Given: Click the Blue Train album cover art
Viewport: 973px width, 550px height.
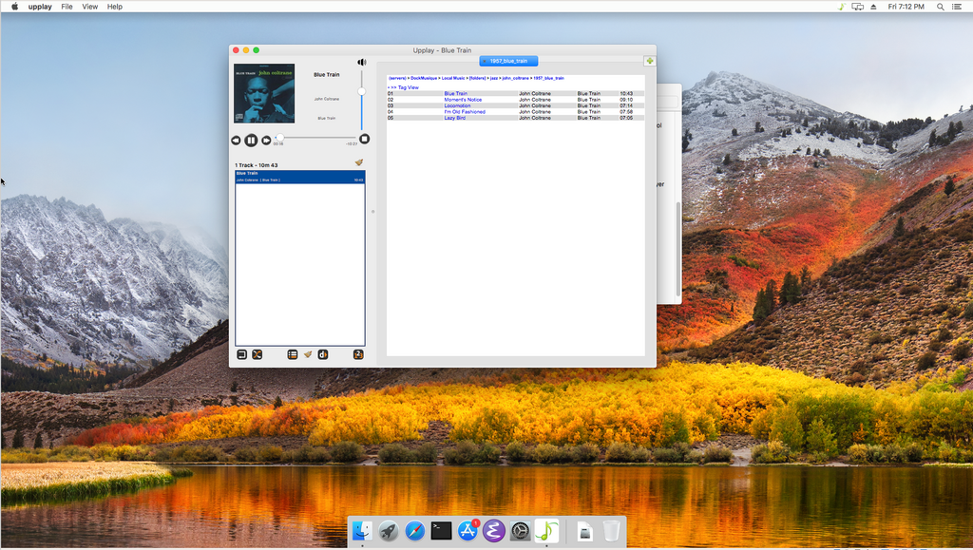Looking at the screenshot, I should pos(264,93).
